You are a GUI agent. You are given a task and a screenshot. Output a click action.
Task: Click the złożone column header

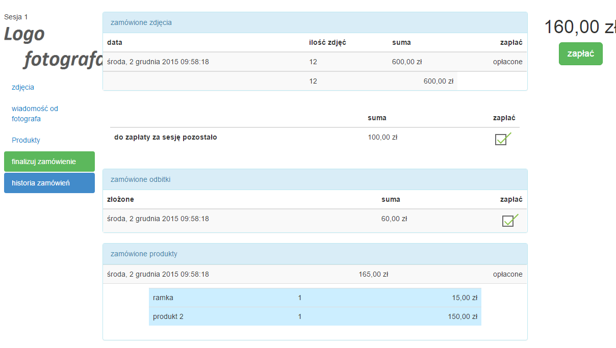coord(121,199)
